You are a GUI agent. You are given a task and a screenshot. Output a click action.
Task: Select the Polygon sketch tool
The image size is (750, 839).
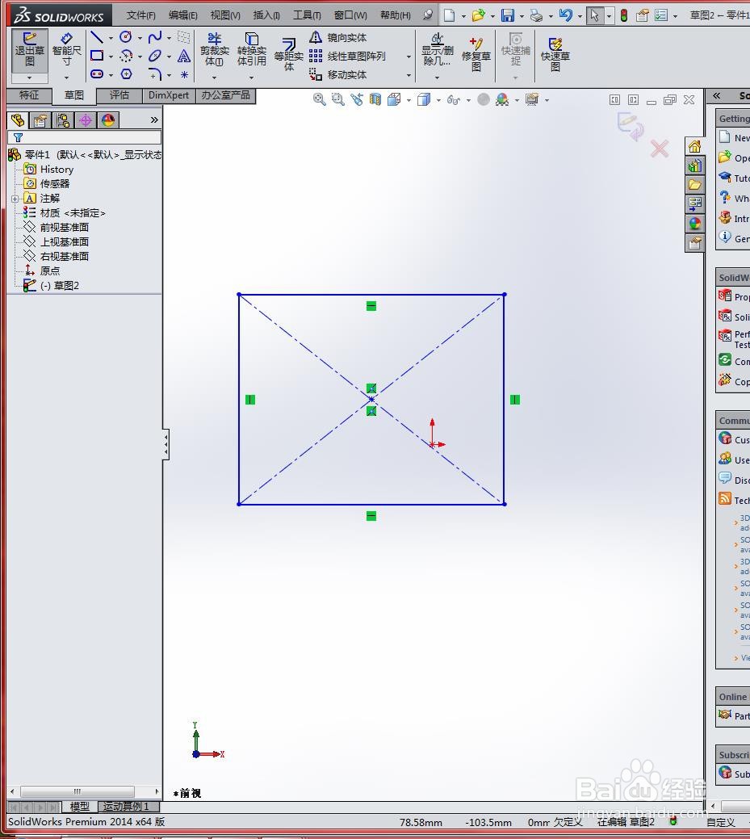click(x=126, y=73)
